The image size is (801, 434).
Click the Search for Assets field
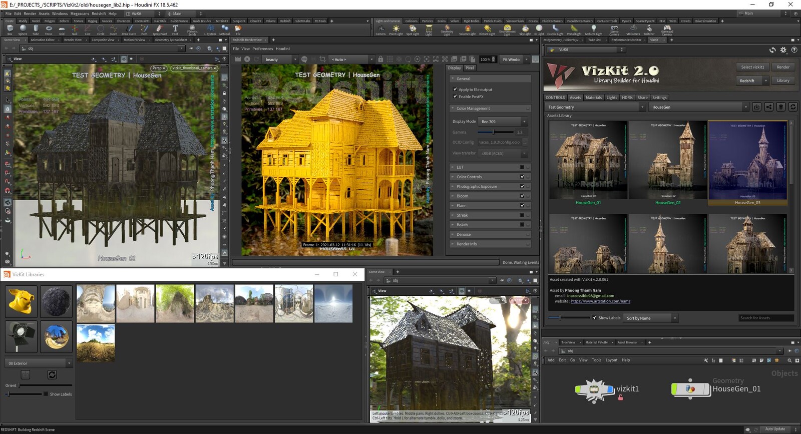point(766,318)
